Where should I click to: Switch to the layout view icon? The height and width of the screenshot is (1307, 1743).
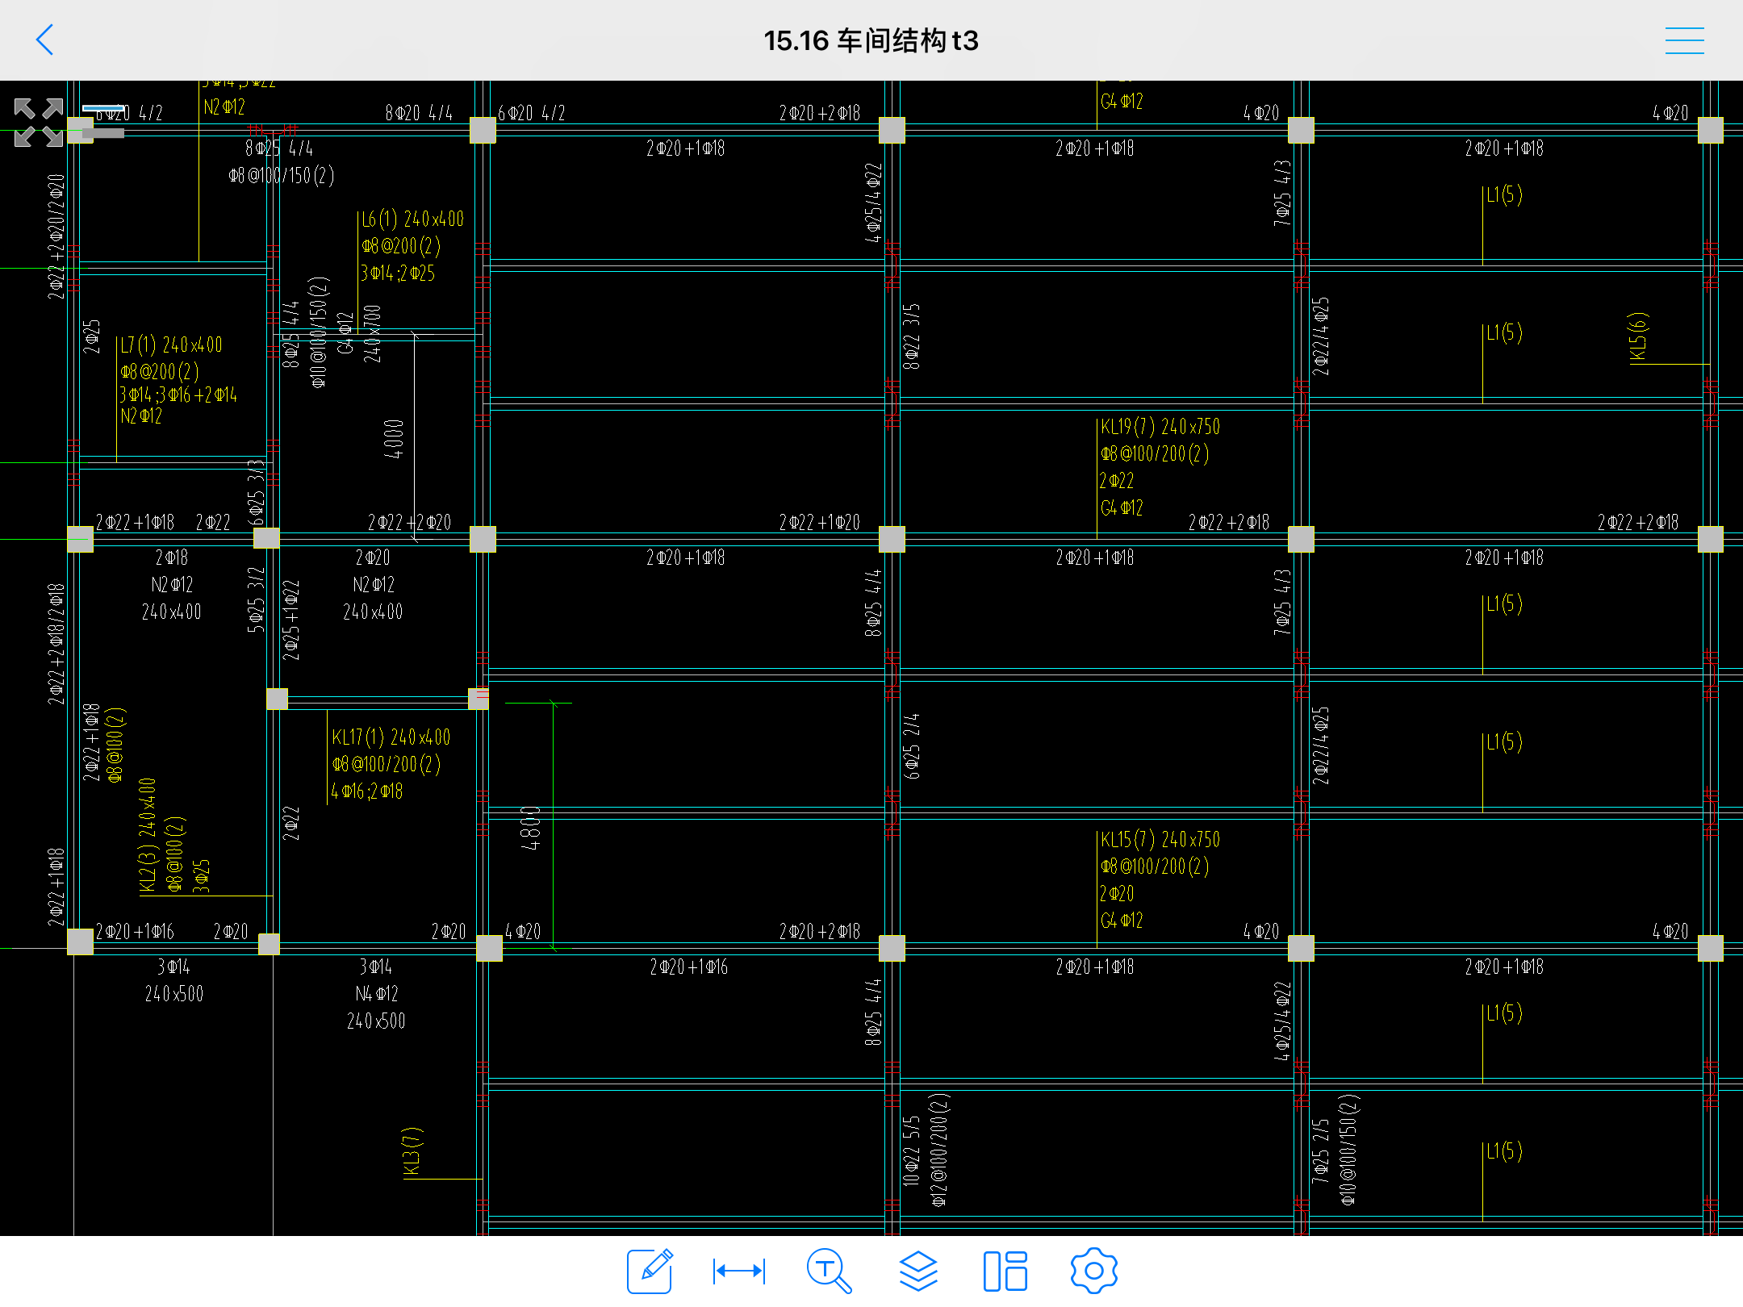tap(1005, 1271)
